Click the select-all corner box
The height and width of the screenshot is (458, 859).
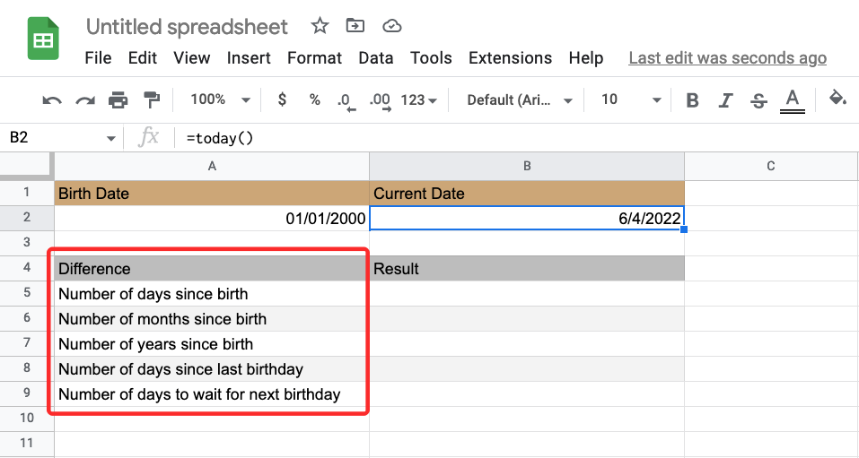point(27,167)
